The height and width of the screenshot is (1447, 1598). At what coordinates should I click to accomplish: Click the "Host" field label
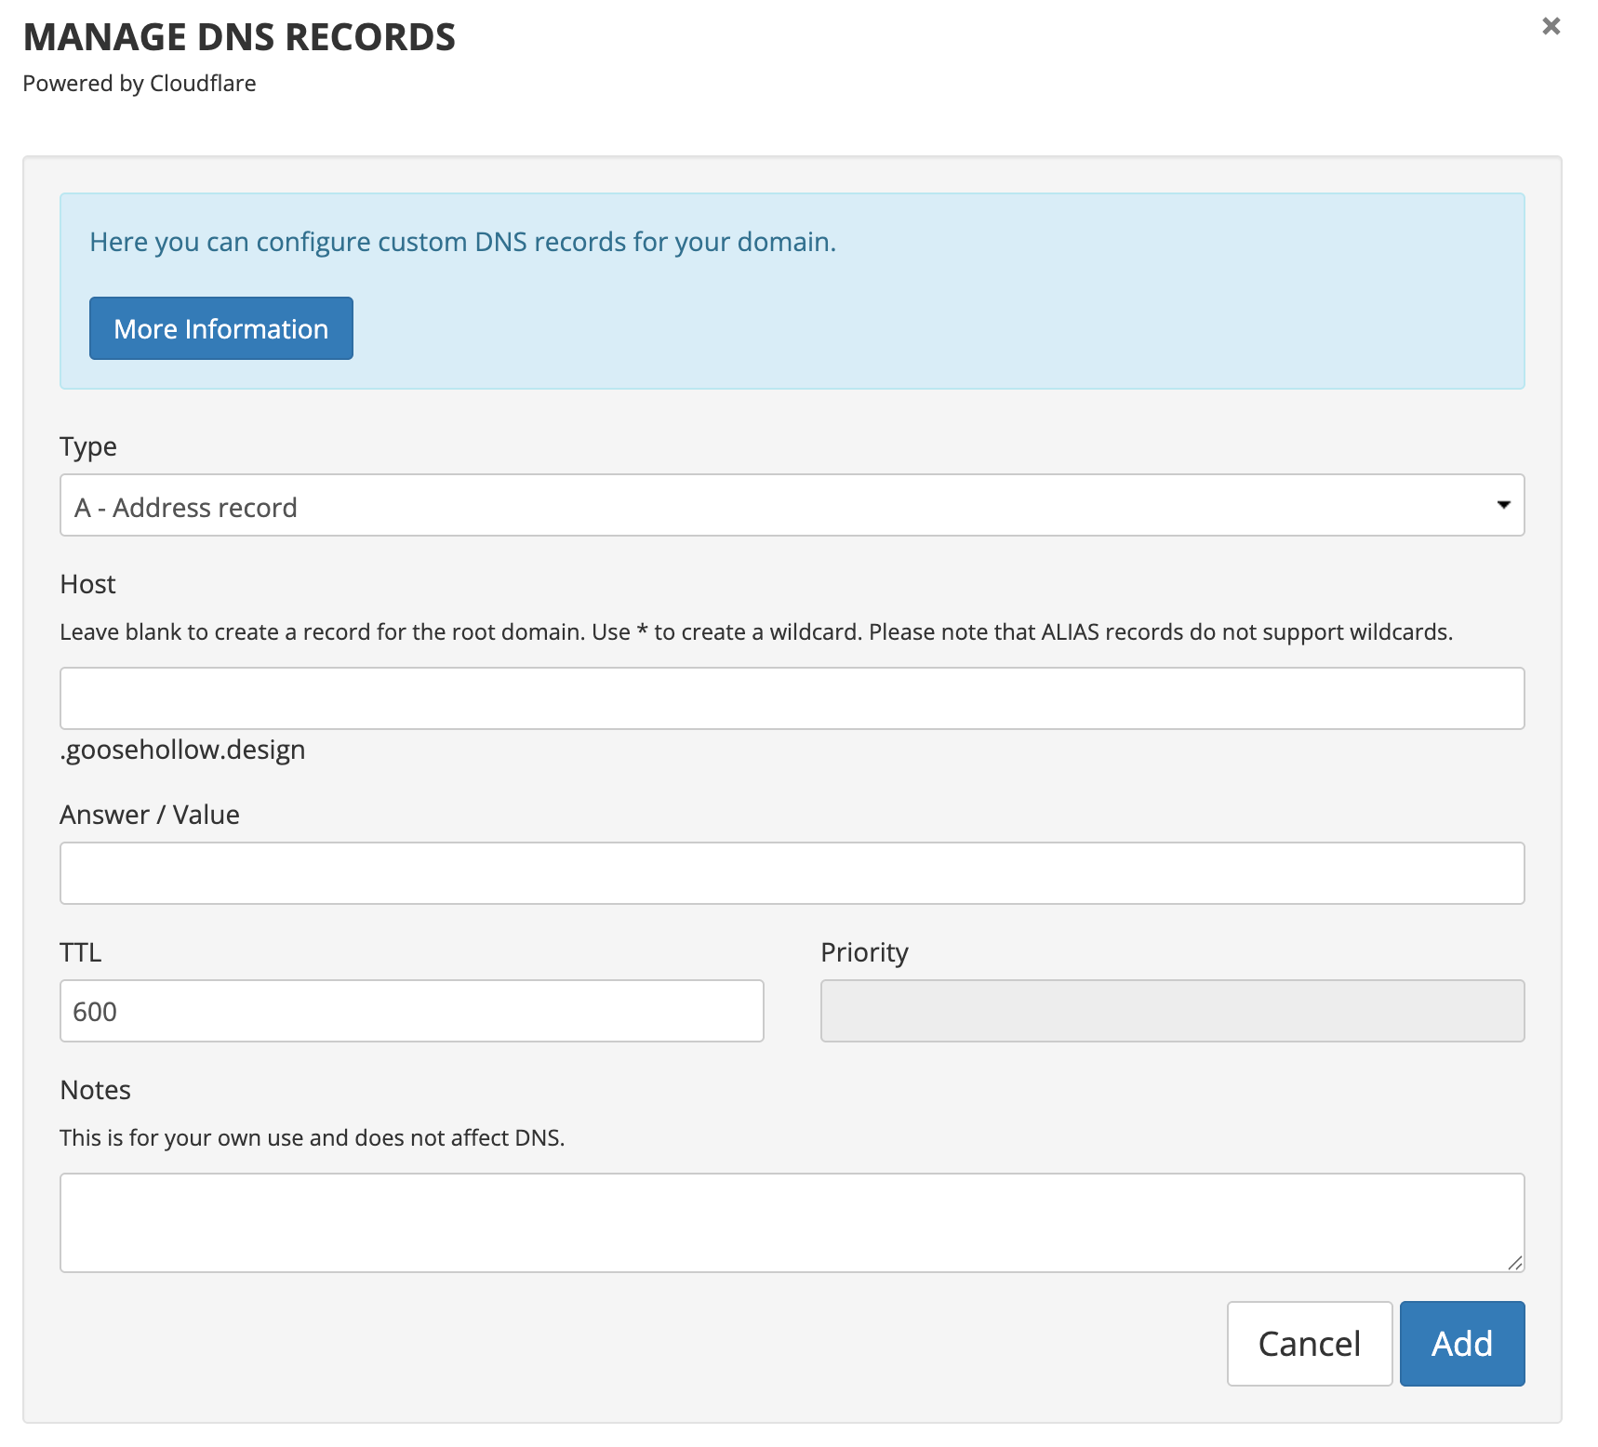point(87,584)
